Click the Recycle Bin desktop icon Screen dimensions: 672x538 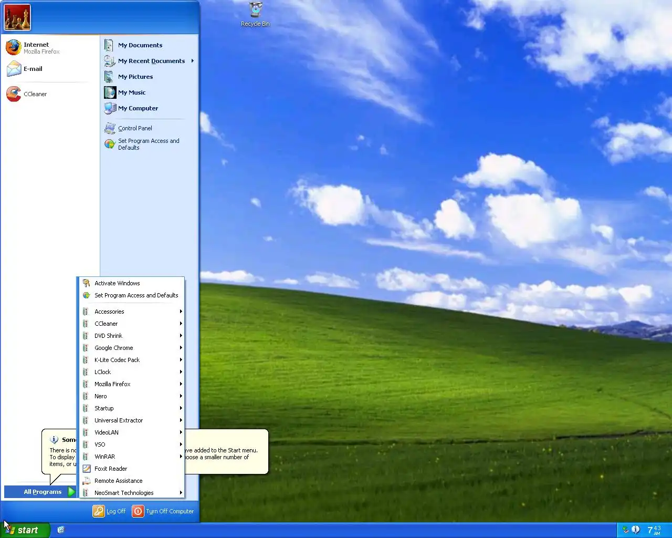coord(256,9)
